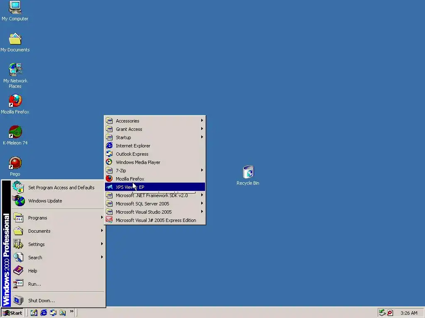
Task: Click the 3:26 AM taskbar clock
Action: coord(409,313)
